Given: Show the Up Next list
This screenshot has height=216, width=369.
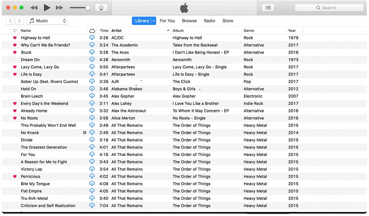Looking at the screenshot, I should tap(268, 8).
